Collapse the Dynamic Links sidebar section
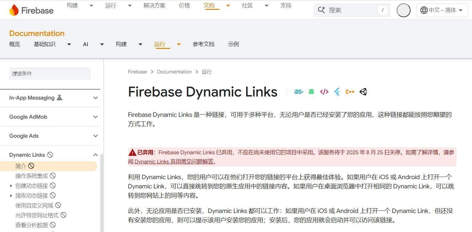This screenshot has height=232, width=472. [95, 155]
